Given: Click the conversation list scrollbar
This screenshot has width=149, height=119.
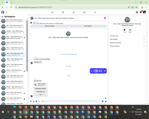Looking at the screenshot, I should [x=27, y=46].
